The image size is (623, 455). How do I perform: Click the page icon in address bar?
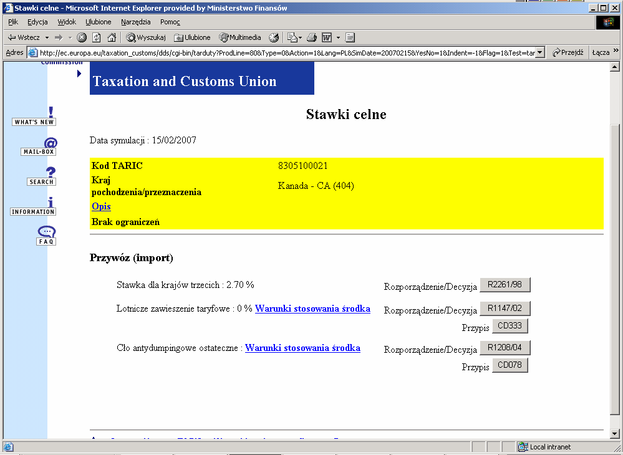(x=33, y=52)
